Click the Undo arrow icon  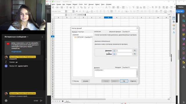click(x=96, y=8)
